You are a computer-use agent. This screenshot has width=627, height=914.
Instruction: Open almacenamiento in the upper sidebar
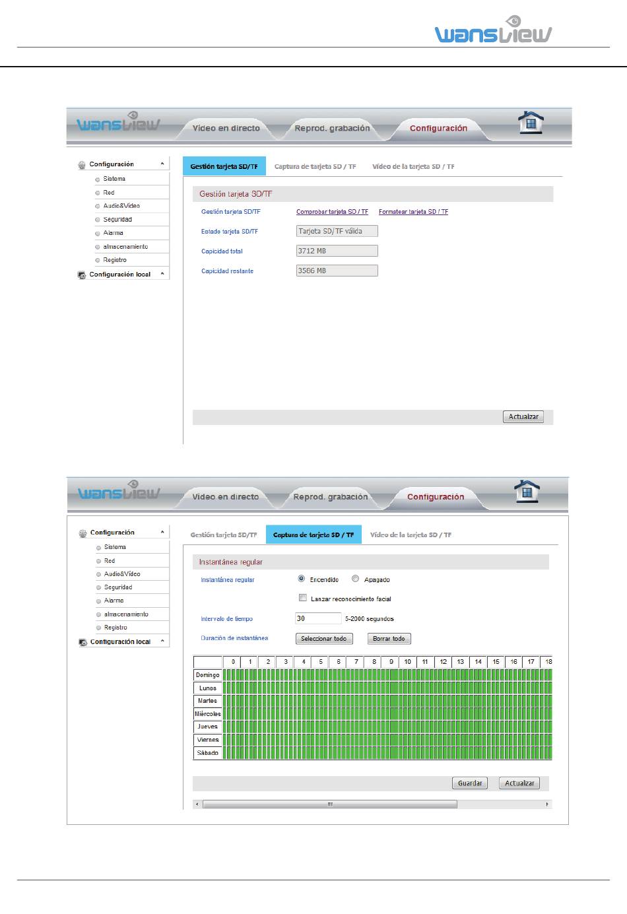(x=125, y=247)
